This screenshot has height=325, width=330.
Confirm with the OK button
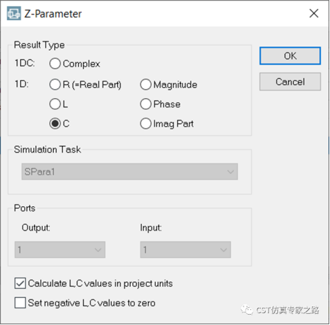290,56
